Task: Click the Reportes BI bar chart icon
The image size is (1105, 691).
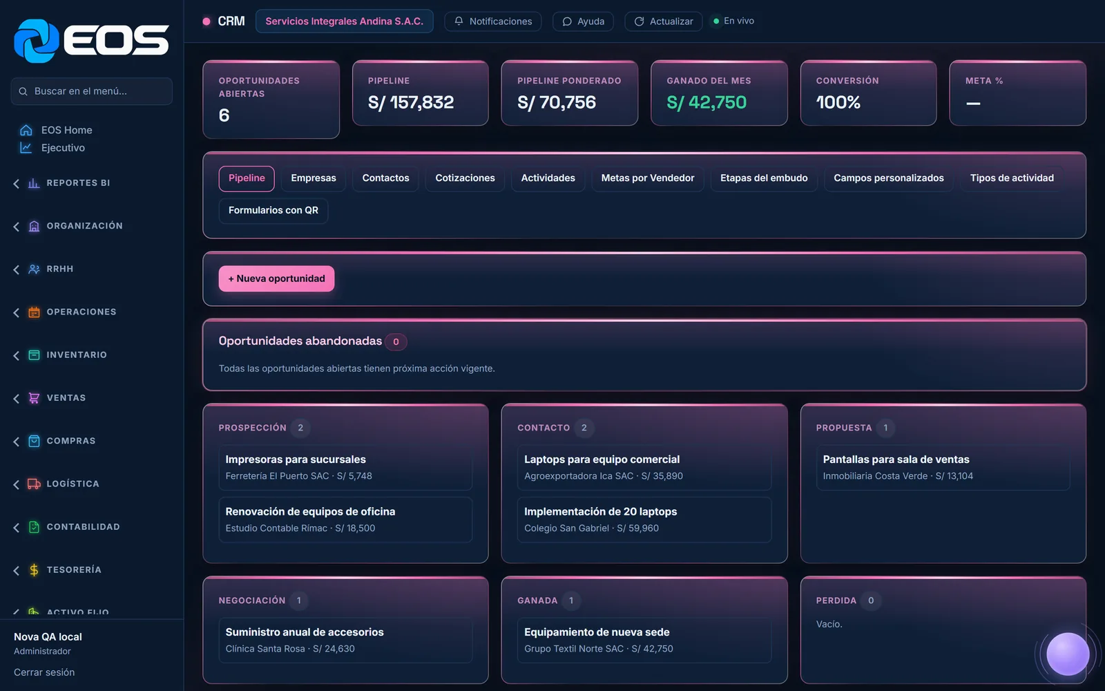Action: [34, 183]
